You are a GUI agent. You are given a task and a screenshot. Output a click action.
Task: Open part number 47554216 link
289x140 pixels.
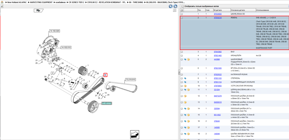pyautogui.click(x=218, y=18)
